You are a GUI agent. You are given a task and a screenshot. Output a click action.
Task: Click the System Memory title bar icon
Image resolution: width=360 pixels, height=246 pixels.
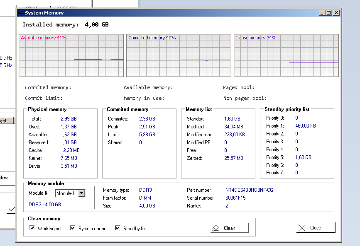[21, 13]
